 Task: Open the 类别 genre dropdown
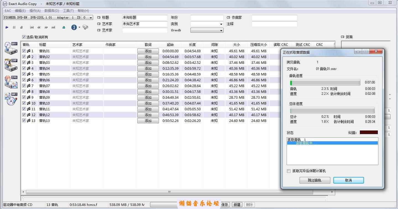tap(221, 24)
